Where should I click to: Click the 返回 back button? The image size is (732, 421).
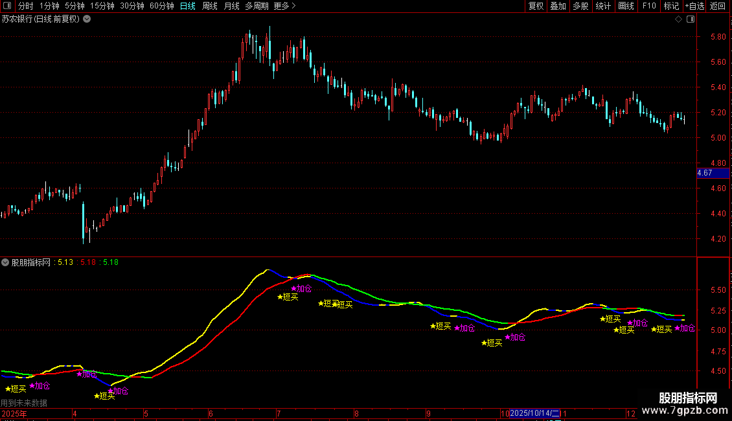[718, 6]
